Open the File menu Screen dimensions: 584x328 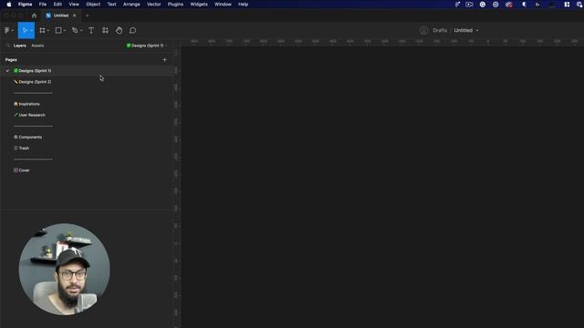click(x=43, y=5)
